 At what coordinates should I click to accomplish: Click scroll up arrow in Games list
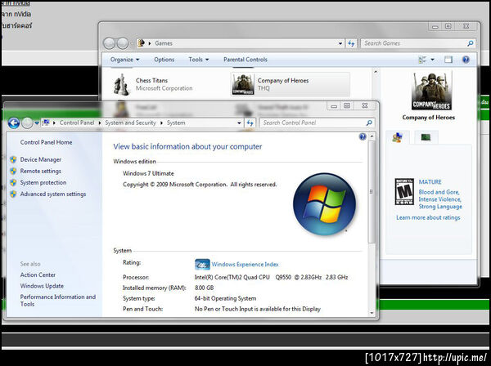[376, 72]
